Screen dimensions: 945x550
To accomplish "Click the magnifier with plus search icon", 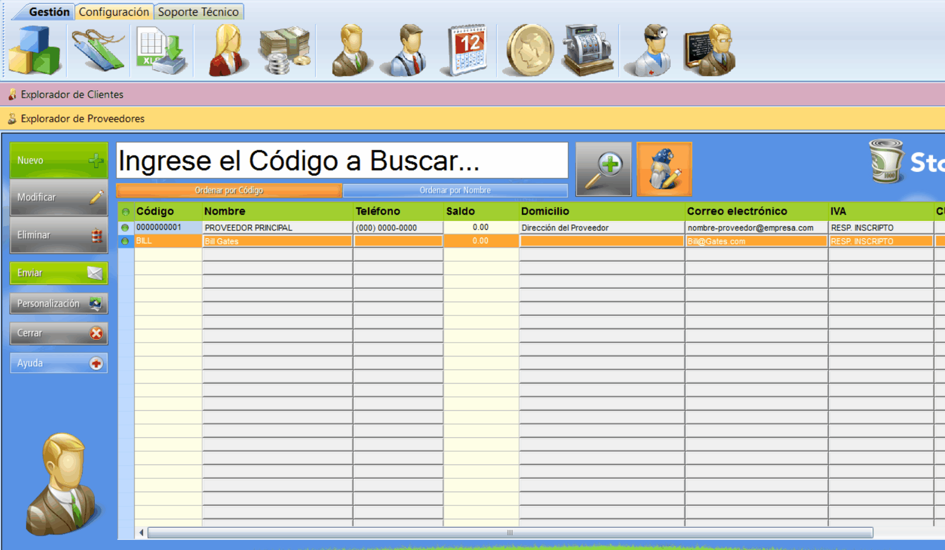I will point(603,169).
